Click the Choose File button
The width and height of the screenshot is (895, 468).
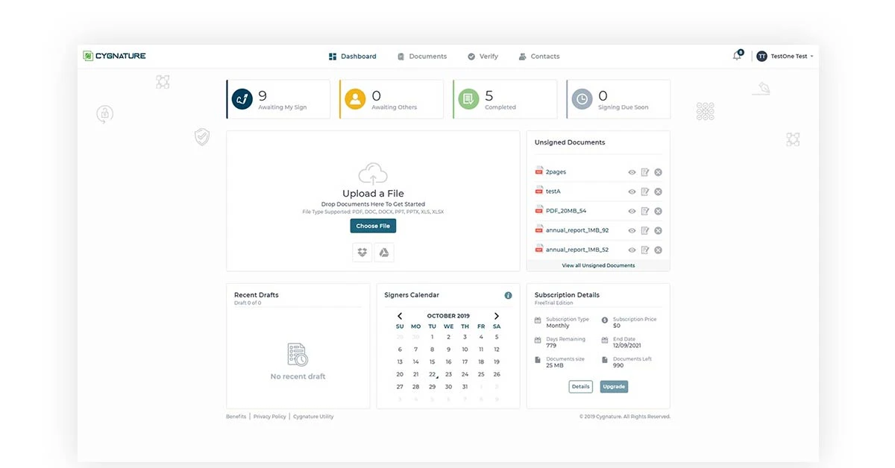click(373, 225)
